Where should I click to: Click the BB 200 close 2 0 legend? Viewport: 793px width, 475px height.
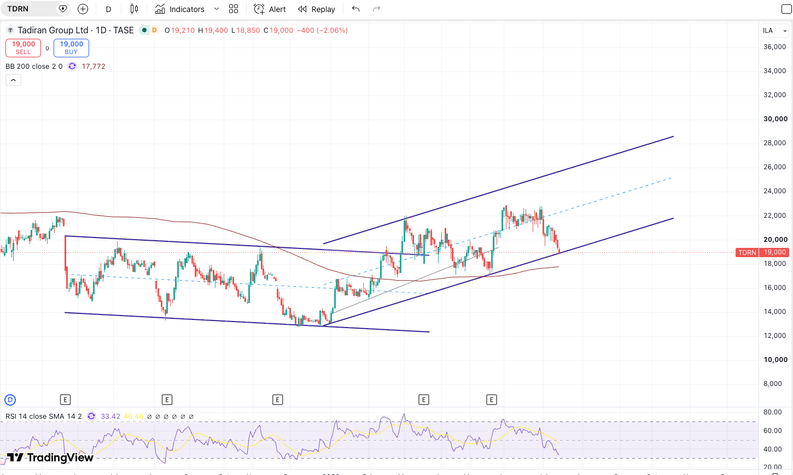[34, 66]
